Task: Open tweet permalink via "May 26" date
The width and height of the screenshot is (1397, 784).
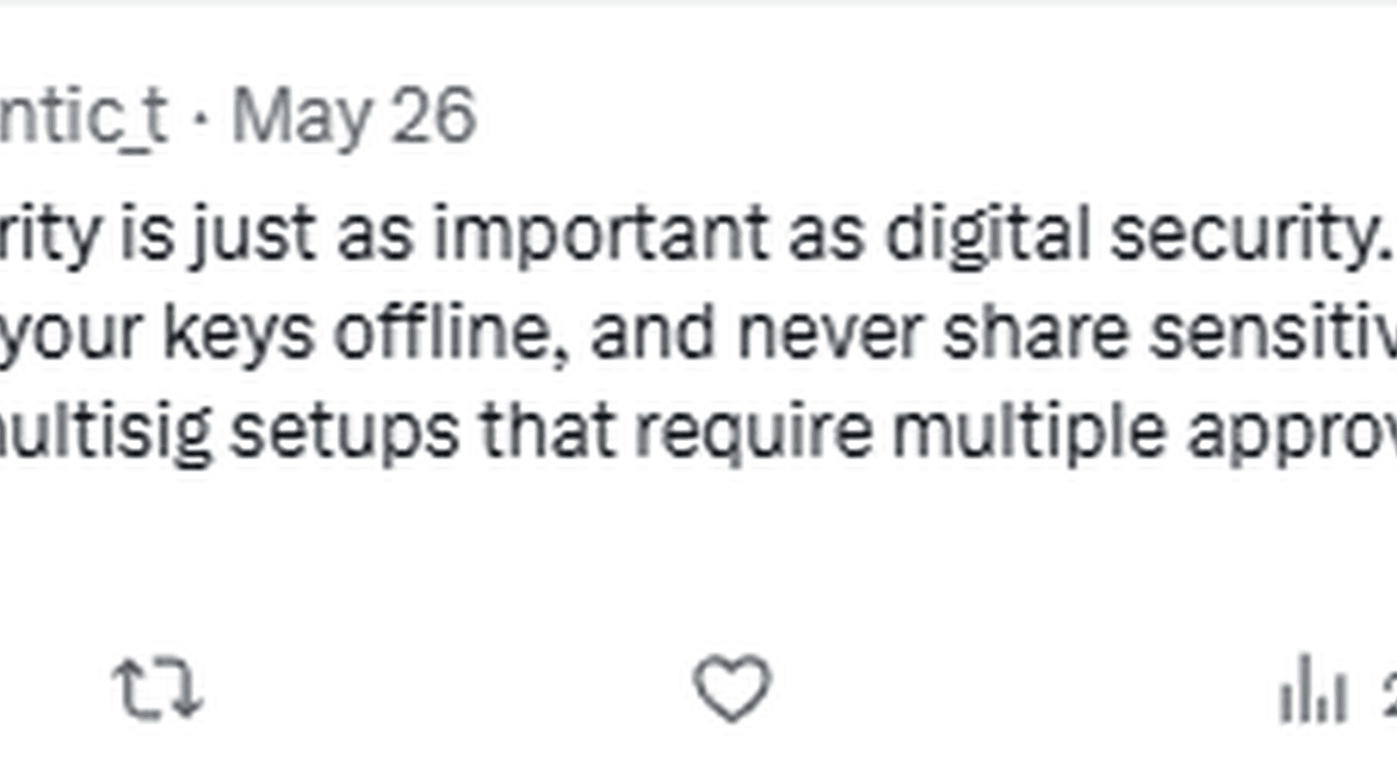Action: pyautogui.click(x=353, y=116)
